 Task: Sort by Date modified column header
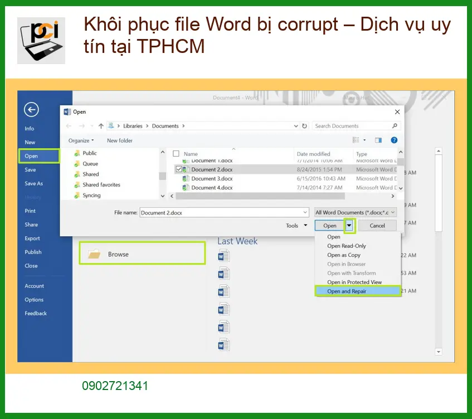[x=313, y=154]
